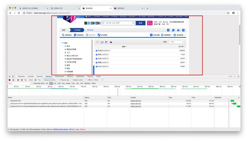The width and height of the screenshot is (248, 141).
Task: Open 数据管理 dropdown menu
Action: pos(166,35)
